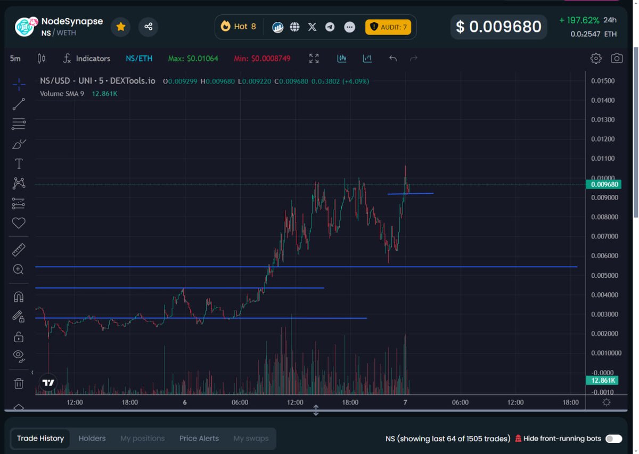Show more social links ellipsis icon
639x454 pixels.
[349, 27]
